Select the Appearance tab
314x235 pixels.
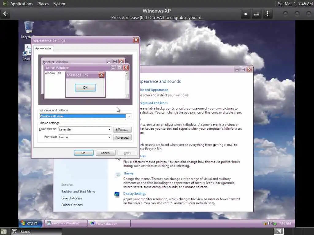(x=43, y=48)
